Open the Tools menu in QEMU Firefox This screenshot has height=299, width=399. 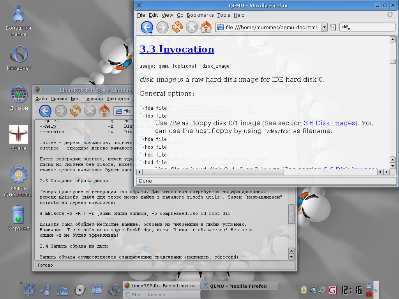point(224,15)
